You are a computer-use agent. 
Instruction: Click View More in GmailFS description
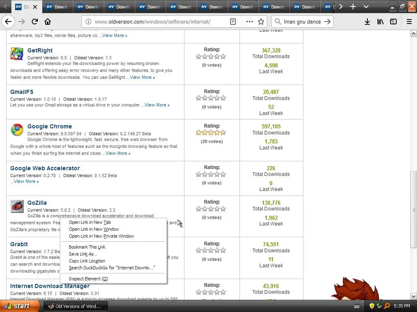[157, 105]
